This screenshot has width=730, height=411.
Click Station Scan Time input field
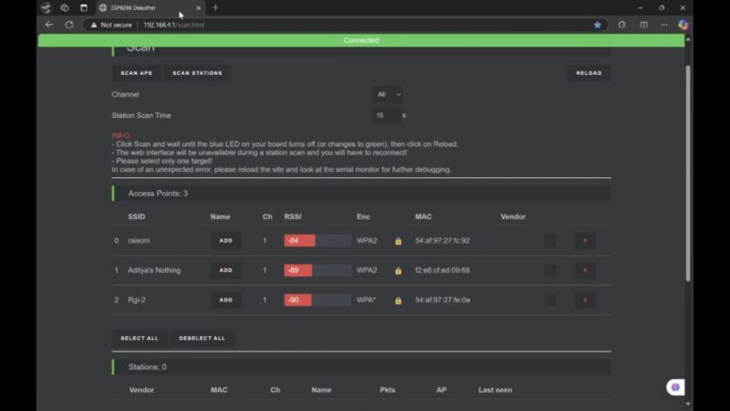pos(386,116)
